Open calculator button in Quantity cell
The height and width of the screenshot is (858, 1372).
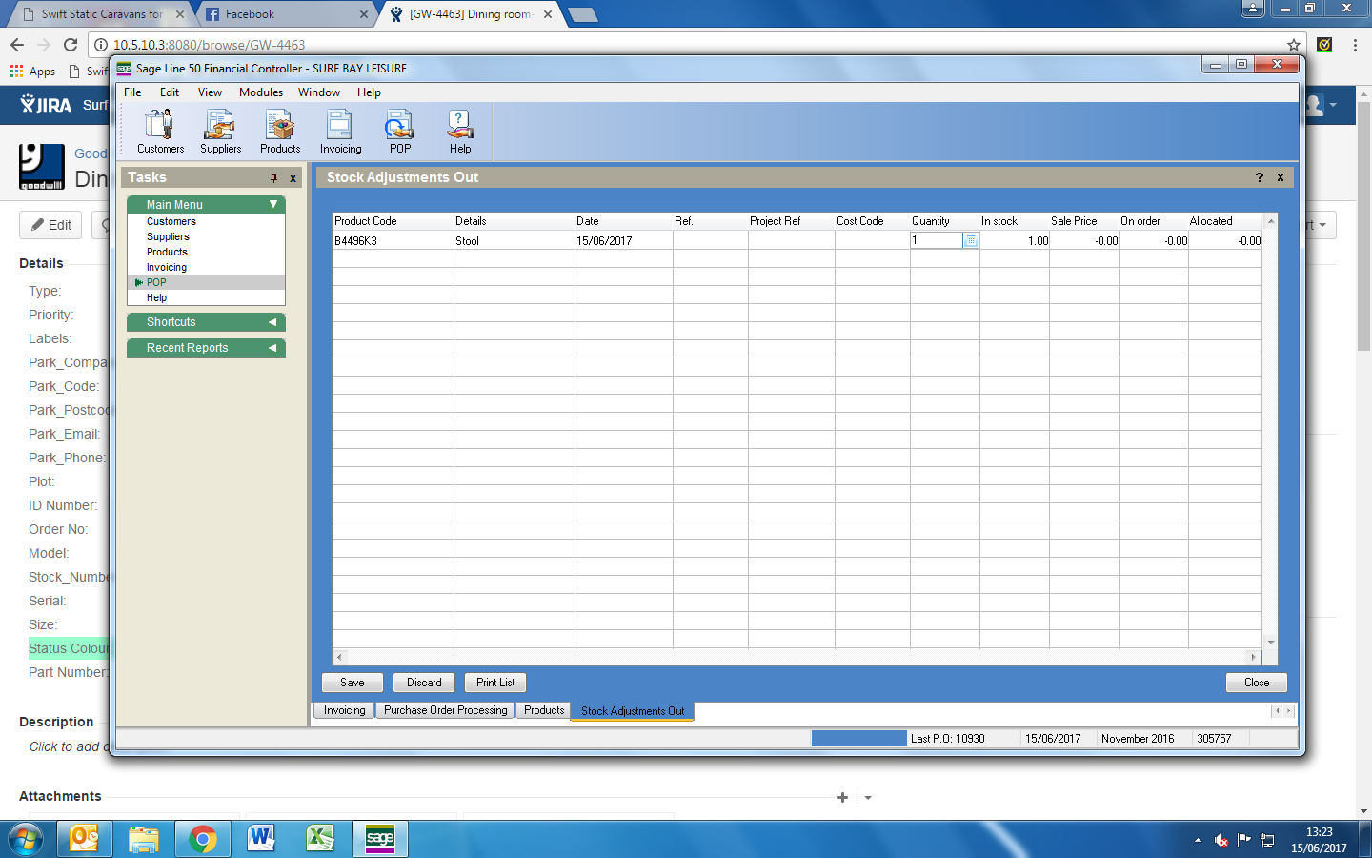pyautogui.click(x=971, y=240)
